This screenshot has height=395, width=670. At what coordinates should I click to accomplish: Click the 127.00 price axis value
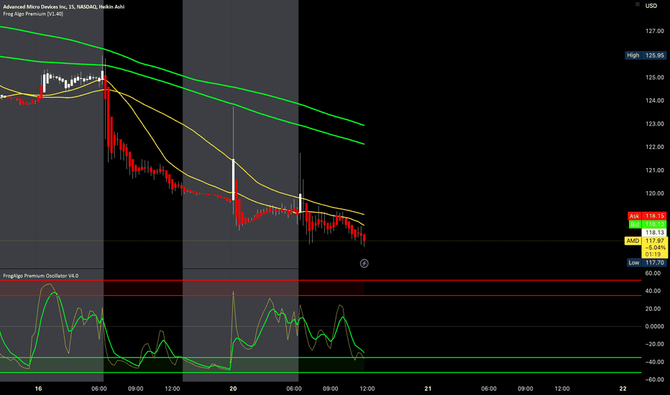655,31
